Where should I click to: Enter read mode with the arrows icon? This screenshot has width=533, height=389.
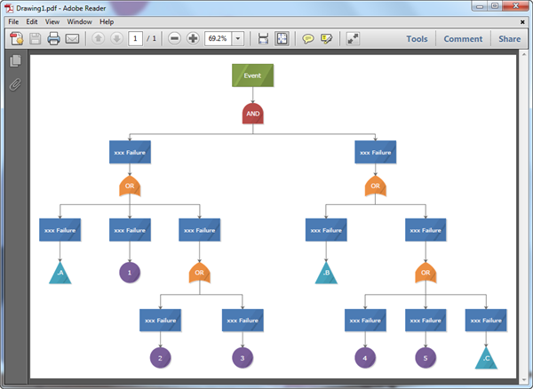tap(353, 39)
